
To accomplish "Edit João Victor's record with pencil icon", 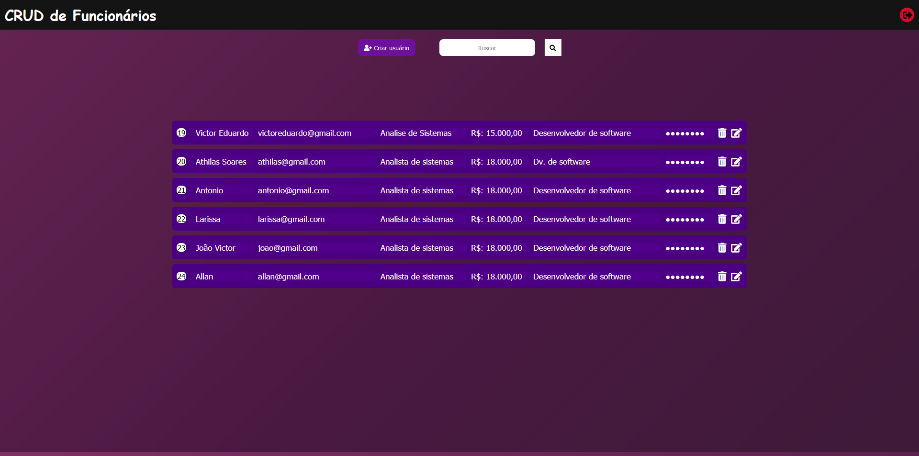I will [x=736, y=248].
